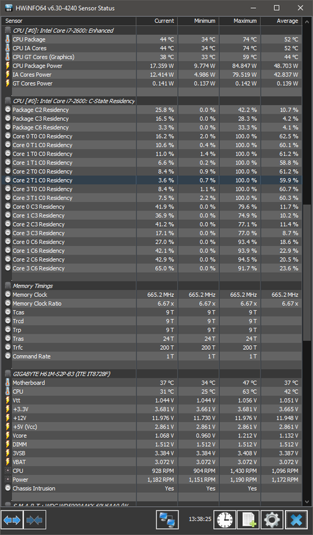Select Core 3 T1 C0 Residency row
Image resolution: width=313 pixels, height=535 pixels.
pos(152,198)
